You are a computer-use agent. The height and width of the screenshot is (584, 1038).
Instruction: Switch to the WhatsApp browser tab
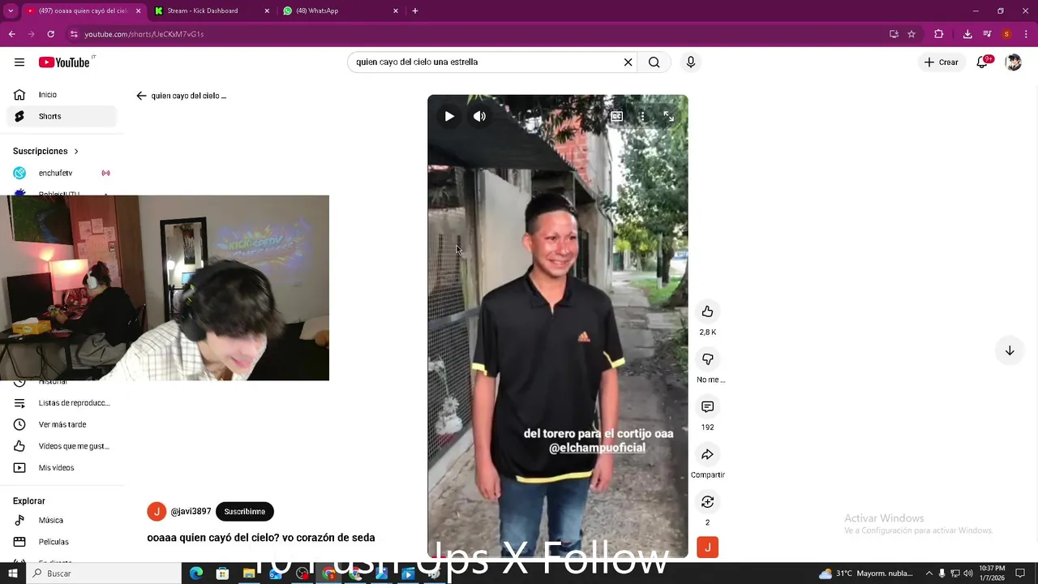pos(341,11)
